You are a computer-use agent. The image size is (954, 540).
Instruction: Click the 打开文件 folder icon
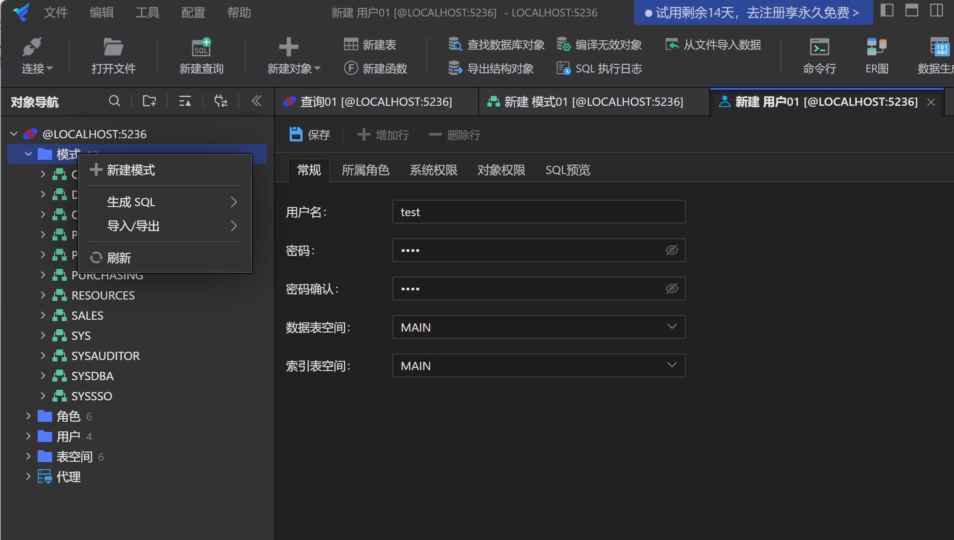pos(113,47)
